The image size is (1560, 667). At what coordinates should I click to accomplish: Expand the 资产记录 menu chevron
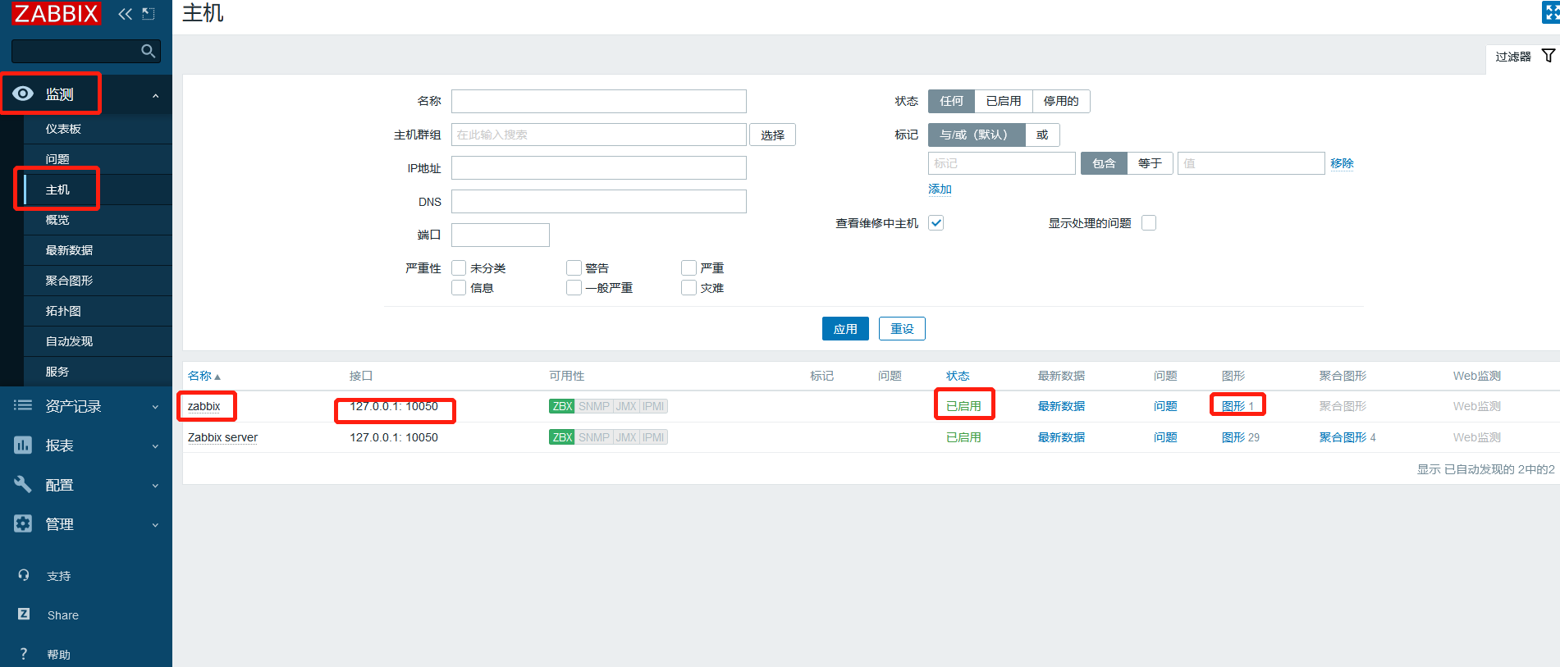(155, 406)
